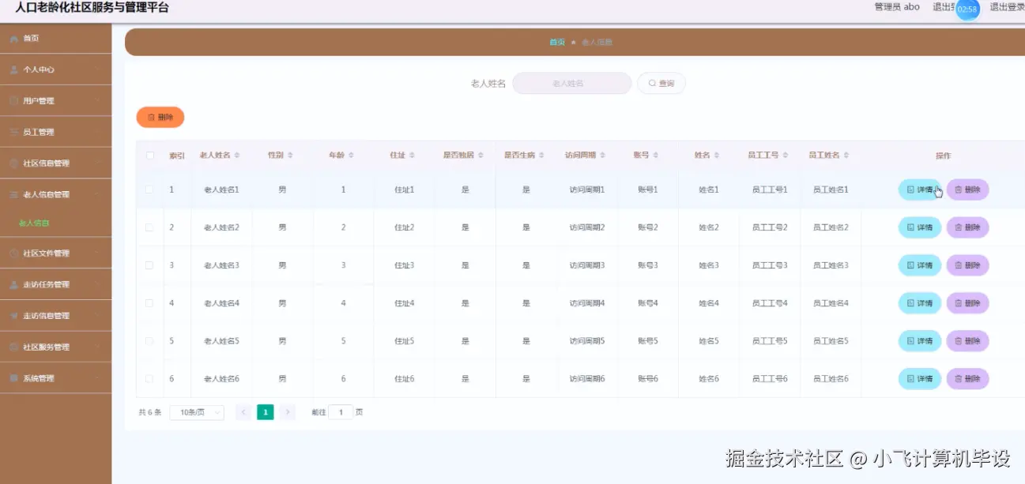This screenshot has width=1025, height=484.
Task: Collapse chevron on 老人信息管理 sidebar row
Action: 97,194
